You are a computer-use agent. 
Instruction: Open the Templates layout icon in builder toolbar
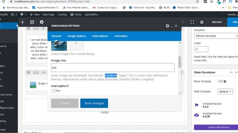(x=32, y=22)
